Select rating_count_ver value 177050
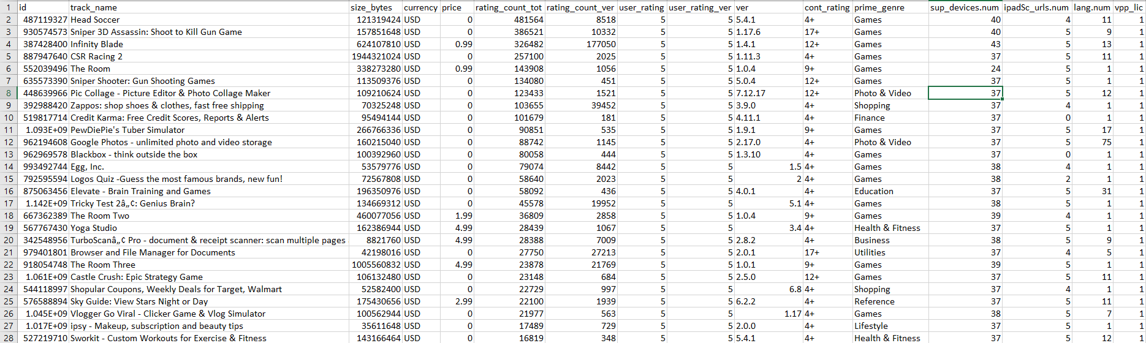The height and width of the screenshot is (343, 1146). tap(581, 44)
